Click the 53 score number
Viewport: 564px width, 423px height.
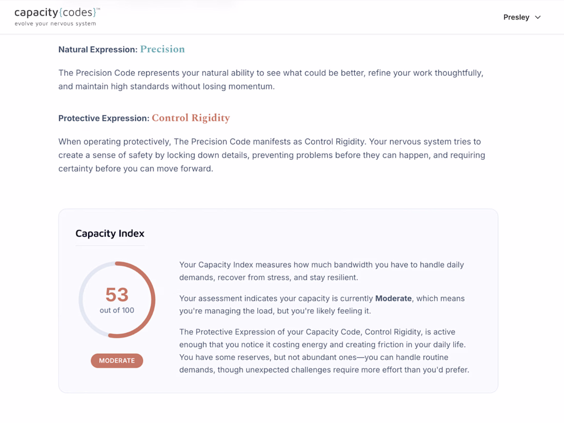coord(117,295)
